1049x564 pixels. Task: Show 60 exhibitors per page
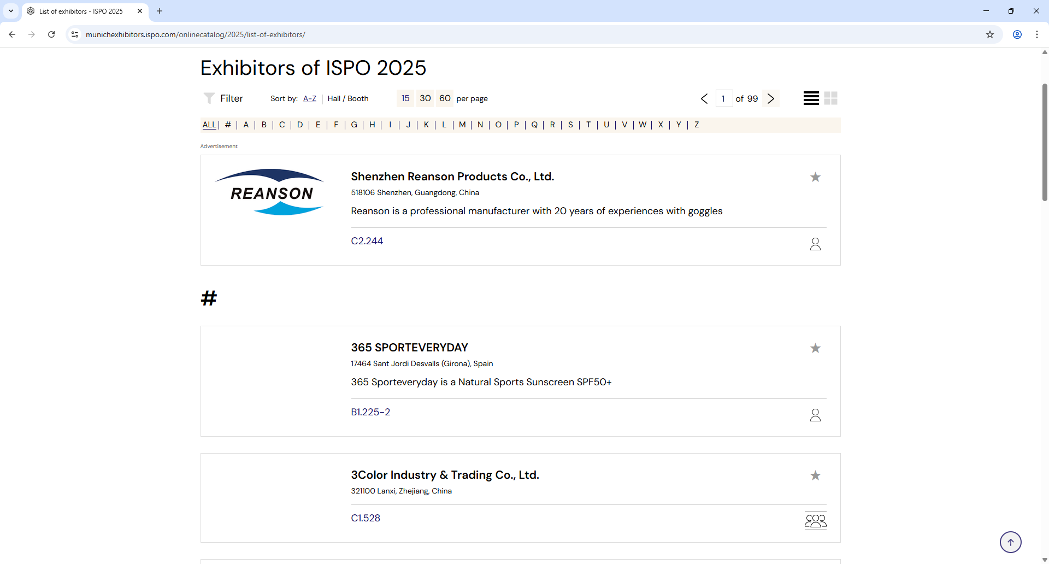click(x=444, y=98)
